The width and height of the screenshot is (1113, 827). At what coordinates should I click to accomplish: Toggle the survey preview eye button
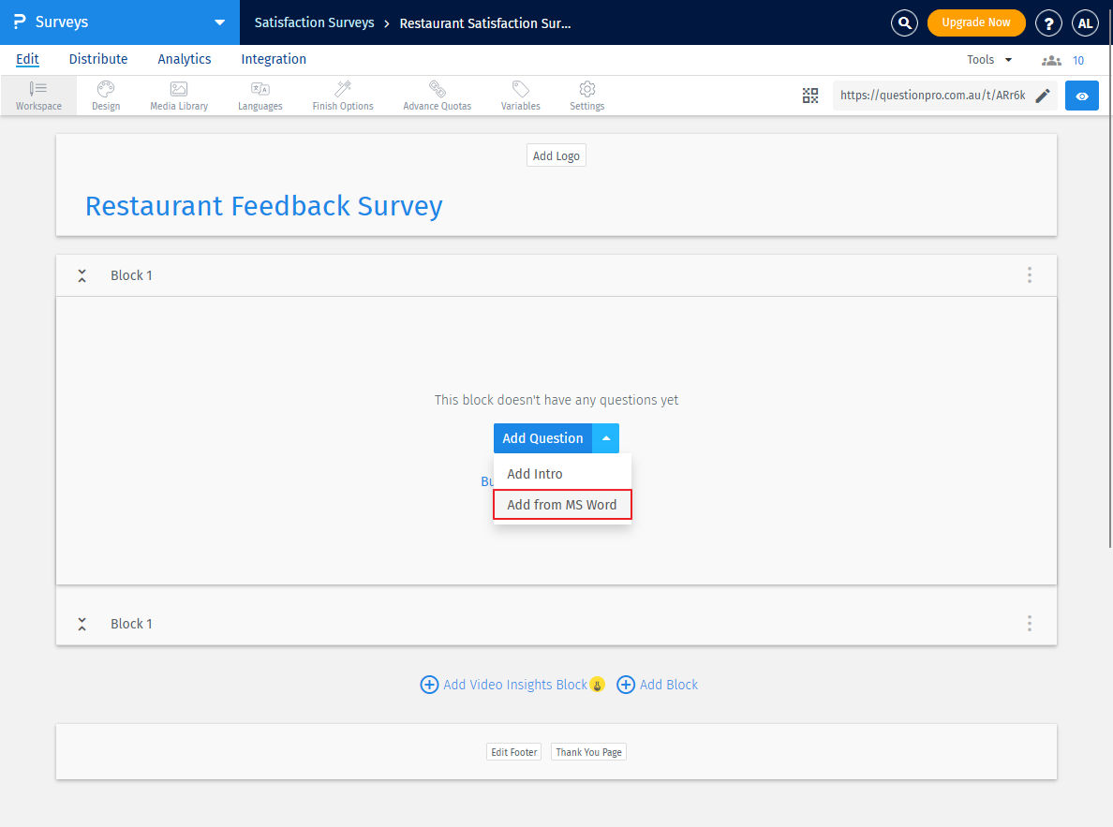click(1082, 95)
